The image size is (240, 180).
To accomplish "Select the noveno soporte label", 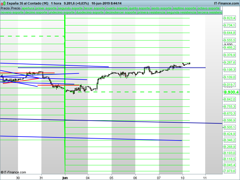I will point(12,12).
